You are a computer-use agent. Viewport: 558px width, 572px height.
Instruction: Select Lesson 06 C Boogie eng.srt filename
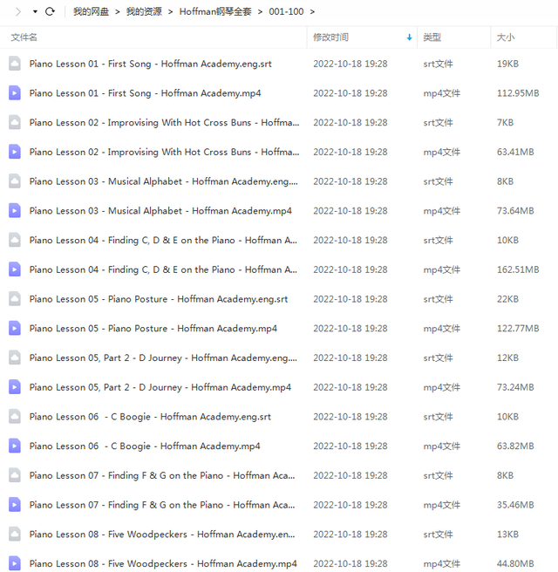[150, 417]
